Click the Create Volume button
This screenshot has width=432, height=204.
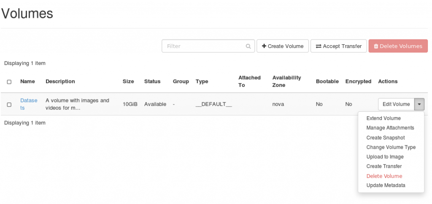point(283,46)
